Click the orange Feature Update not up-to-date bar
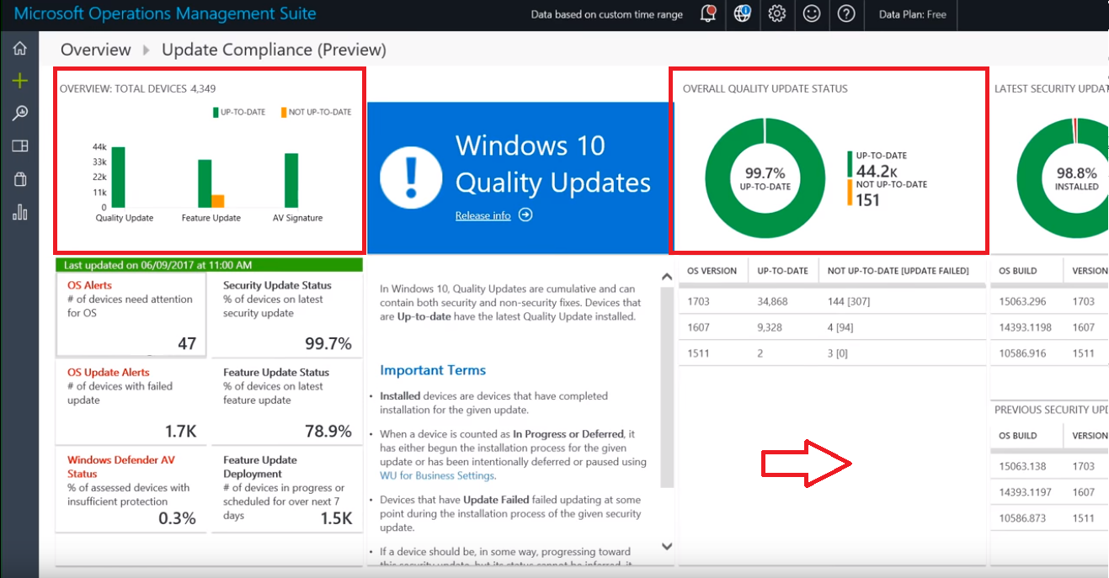Image resolution: width=1109 pixels, height=578 pixels. coord(217,201)
